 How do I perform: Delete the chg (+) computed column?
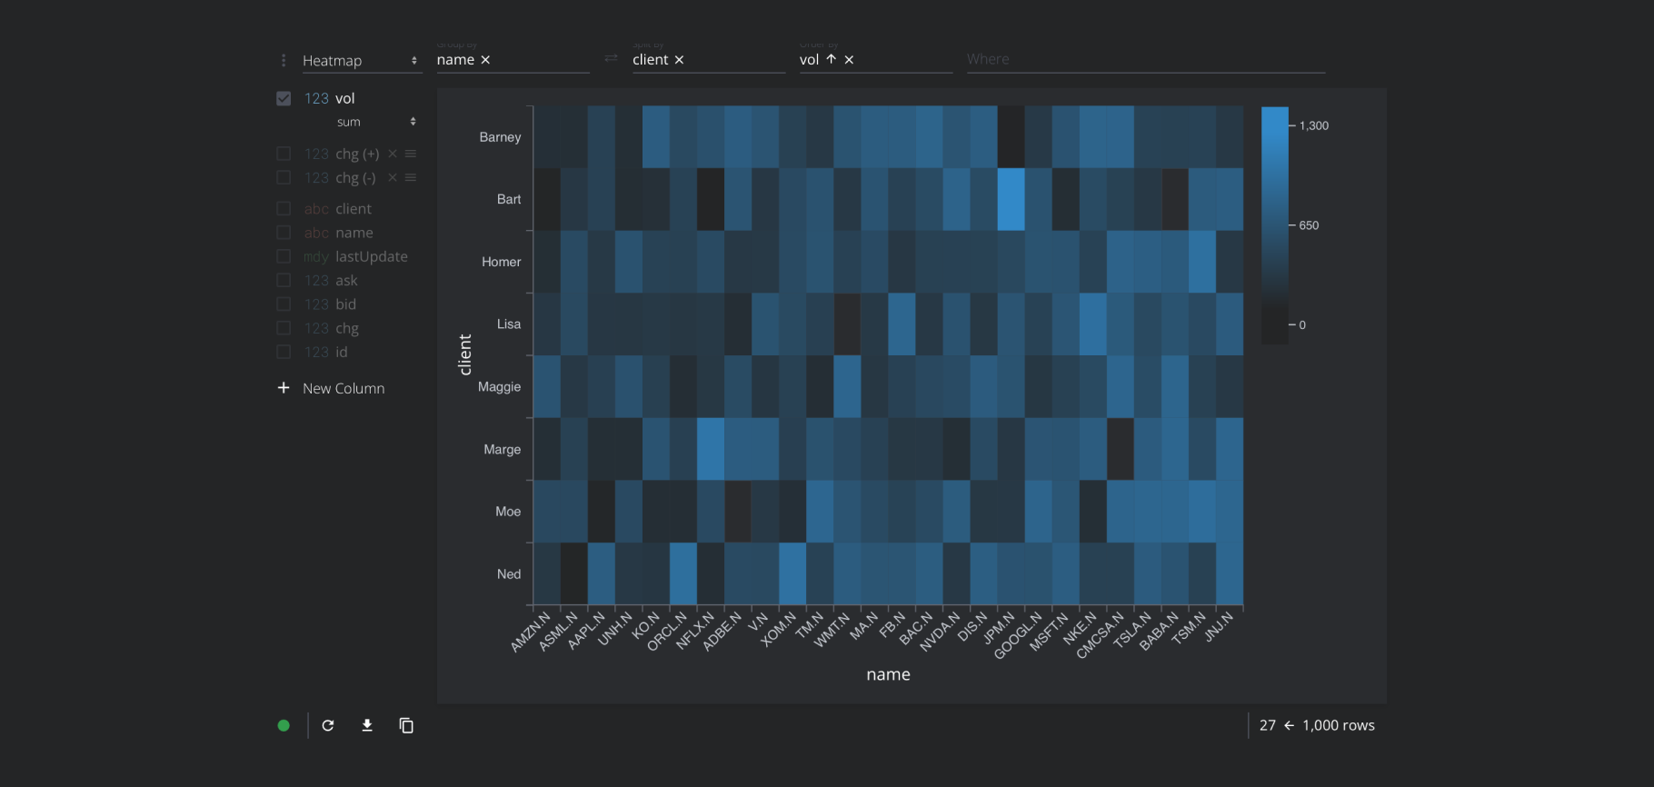(393, 154)
